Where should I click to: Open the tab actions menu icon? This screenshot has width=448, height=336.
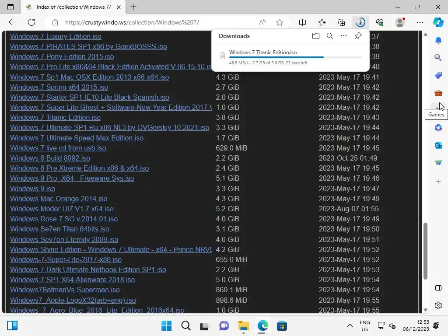(x=10, y=7)
